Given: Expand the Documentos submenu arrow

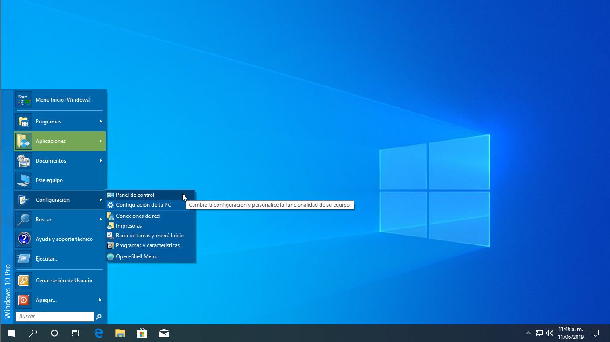Looking at the screenshot, I should pyautogui.click(x=101, y=161).
